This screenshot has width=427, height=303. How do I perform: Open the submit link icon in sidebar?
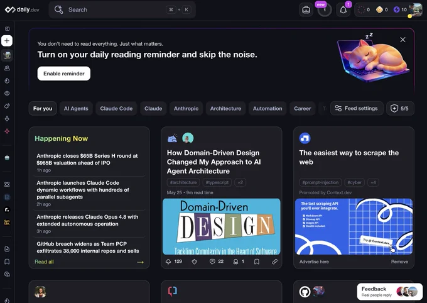[x=7, y=249]
